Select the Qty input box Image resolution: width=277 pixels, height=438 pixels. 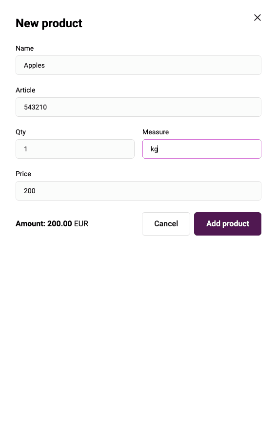pyautogui.click(x=75, y=149)
